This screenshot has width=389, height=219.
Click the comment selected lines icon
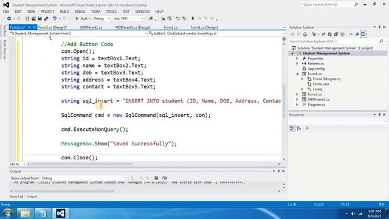178,19
